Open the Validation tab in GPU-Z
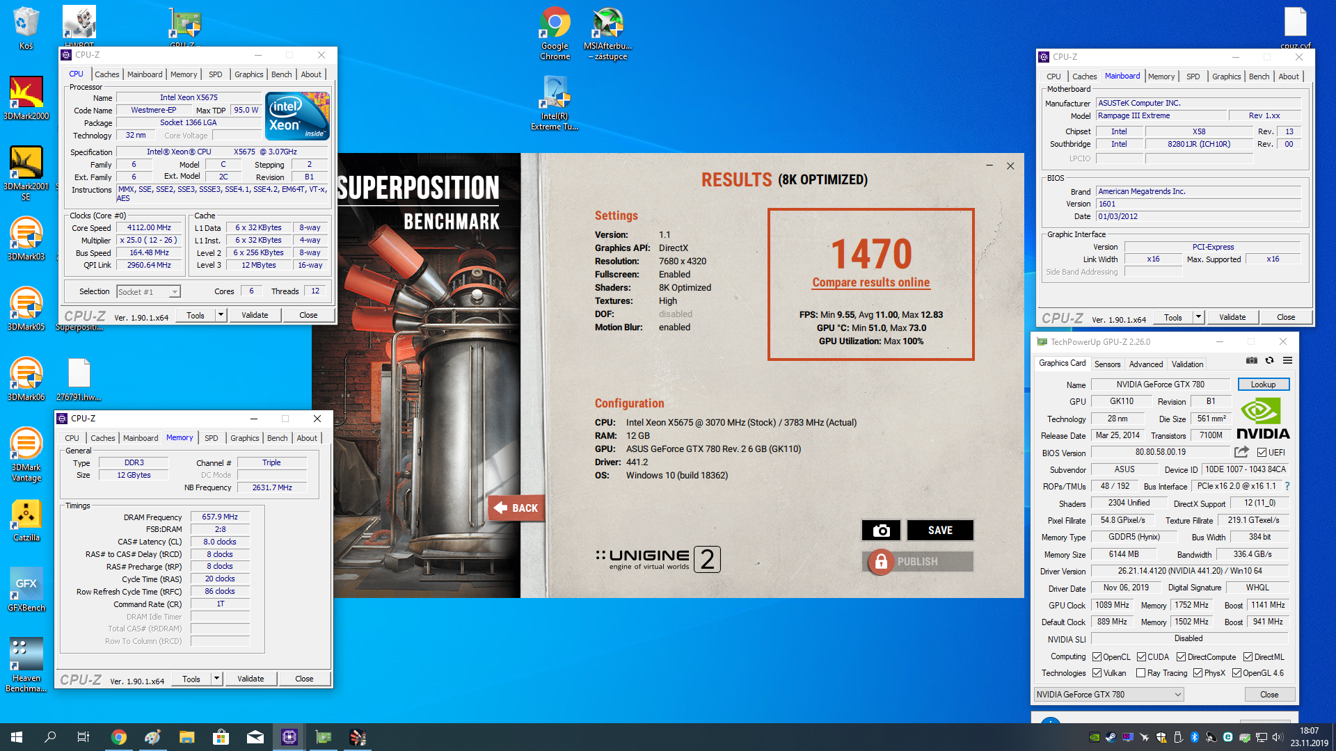This screenshot has height=751, width=1336. (1187, 364)
